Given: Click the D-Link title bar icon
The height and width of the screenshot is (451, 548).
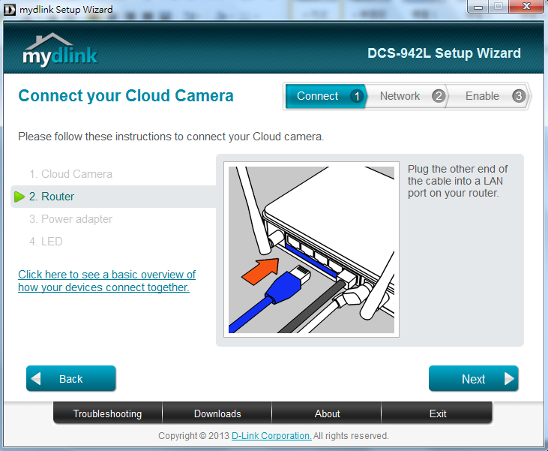Looking at the screenshot, I should pyautogui.click(x=9, y=9).
